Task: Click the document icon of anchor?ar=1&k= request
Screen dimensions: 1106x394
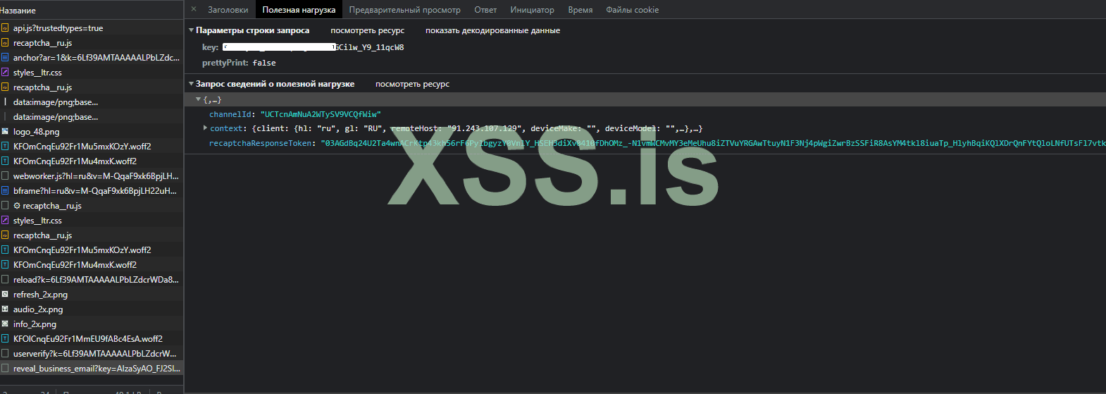Action: click(x=5, y=58)
